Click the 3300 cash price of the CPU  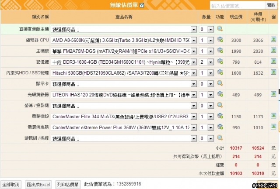coord(236,40)
